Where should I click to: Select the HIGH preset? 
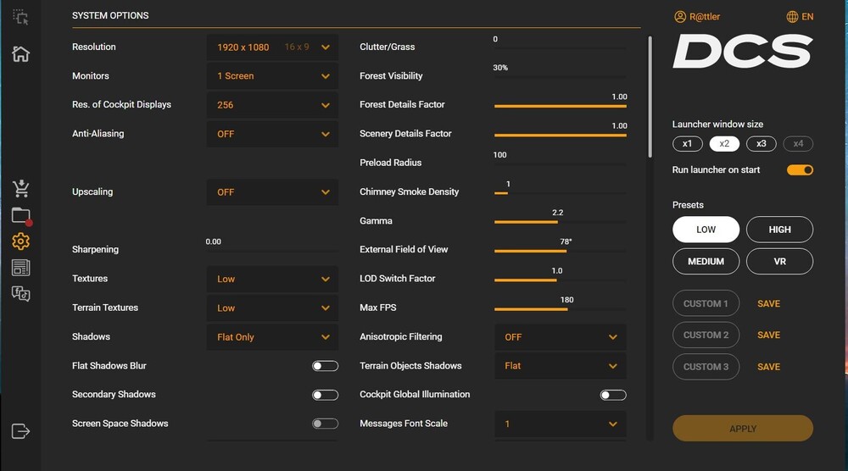[779, 230]
